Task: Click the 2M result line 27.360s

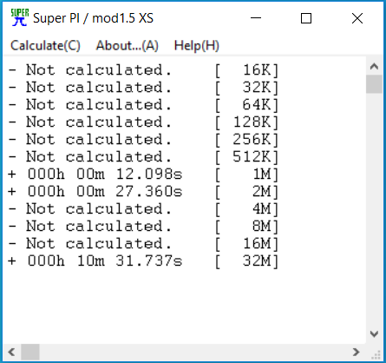Action: [x=143, y=192]
